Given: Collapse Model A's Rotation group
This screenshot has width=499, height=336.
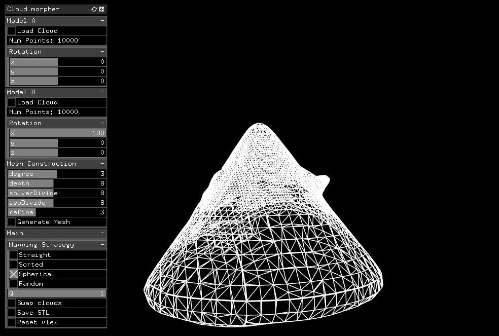Looking at the screenshot, I should tap(102, 52).
